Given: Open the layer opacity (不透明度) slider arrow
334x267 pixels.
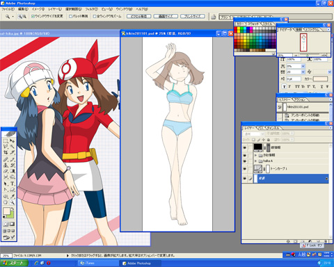Looking at the screenshot, I should point(292,133).
